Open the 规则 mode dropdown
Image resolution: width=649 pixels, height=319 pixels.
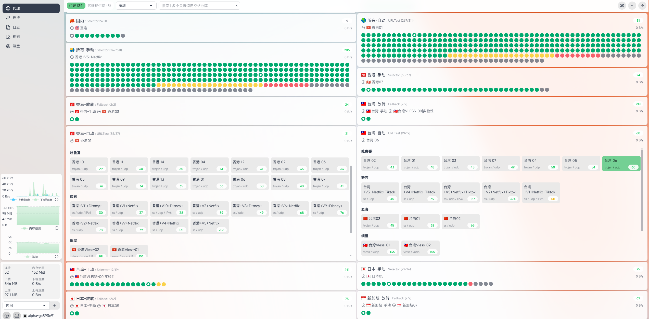(x=136, y=6)
